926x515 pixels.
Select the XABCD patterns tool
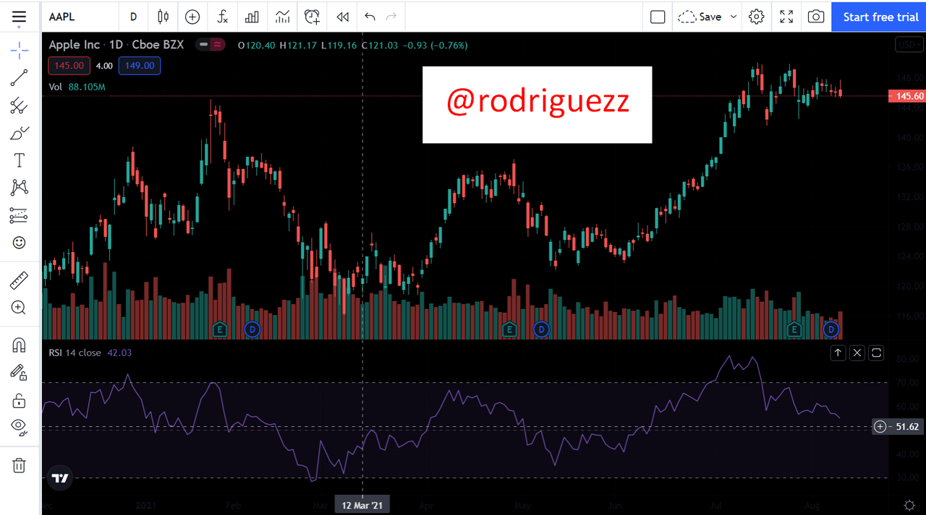click(x=20, y=188)
